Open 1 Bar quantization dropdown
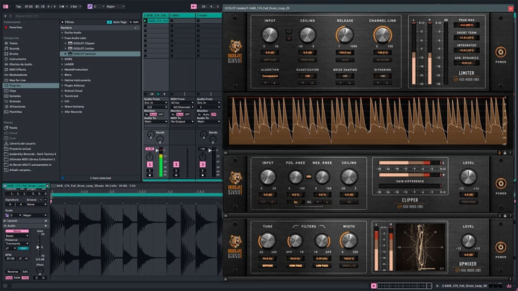The height and width of the screenshot is (291, 518). tap(75, 6)
